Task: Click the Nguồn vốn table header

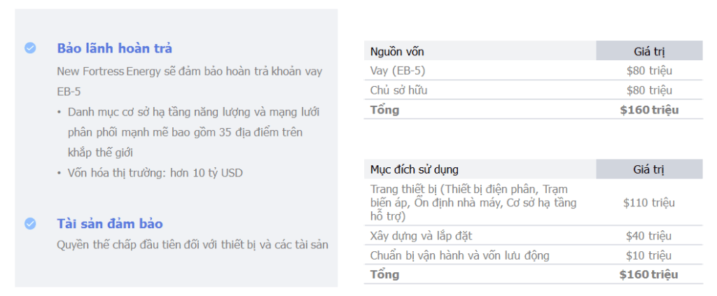Action: [x=397, y=51]
